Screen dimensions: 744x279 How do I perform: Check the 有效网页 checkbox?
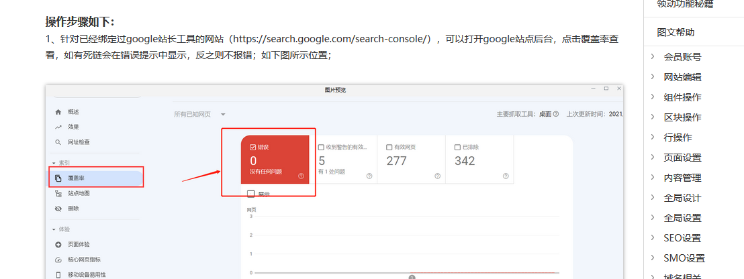389,148
